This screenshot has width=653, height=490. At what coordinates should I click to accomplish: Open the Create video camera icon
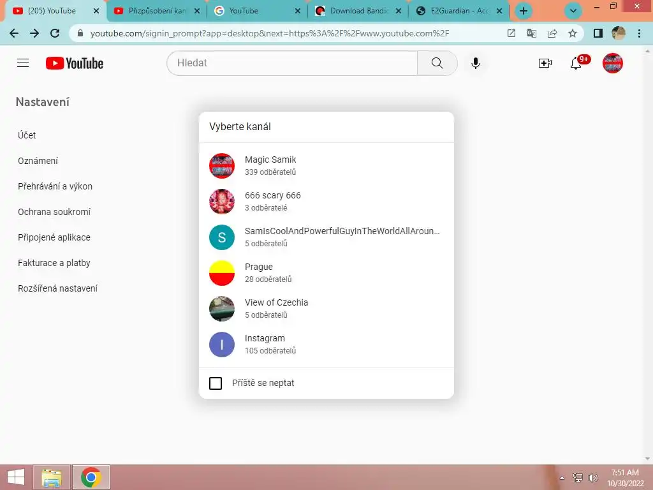point(545,63)
